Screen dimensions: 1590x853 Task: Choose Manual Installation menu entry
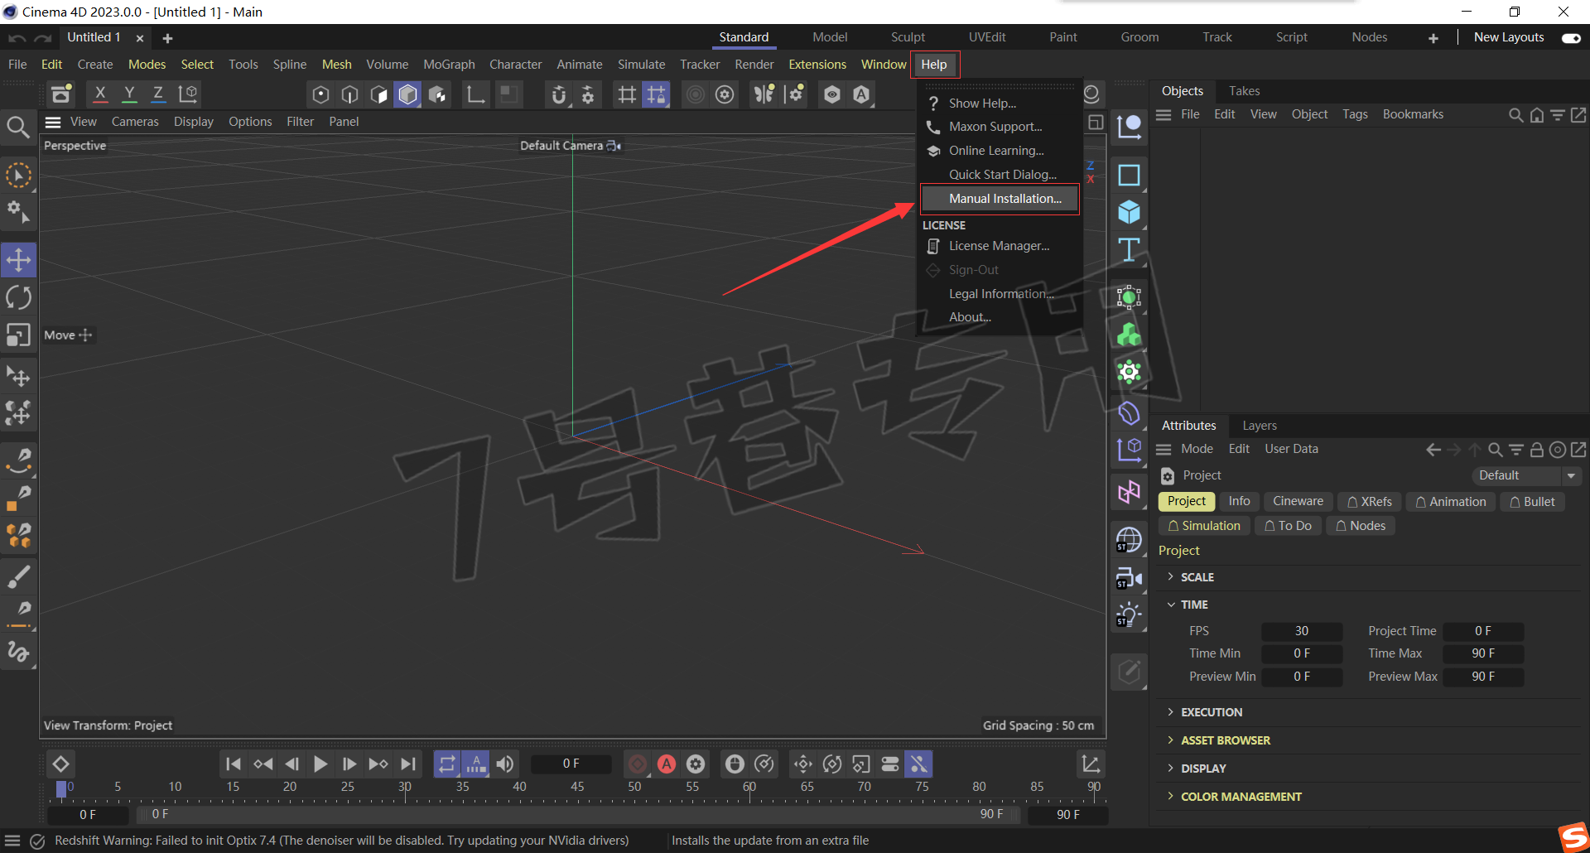(x=1000, y=199)
